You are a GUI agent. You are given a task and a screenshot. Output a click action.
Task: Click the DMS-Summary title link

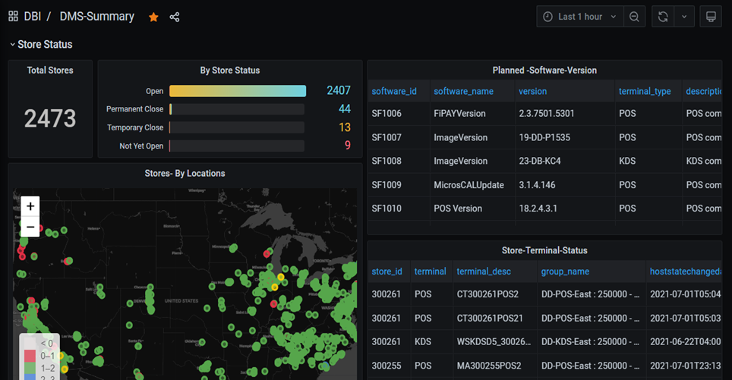point(96,17)
